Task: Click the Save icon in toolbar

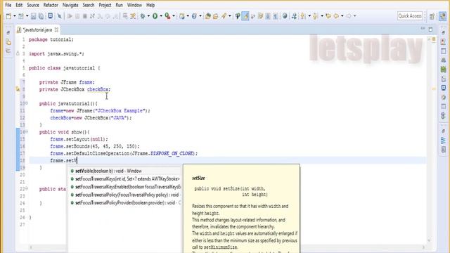Action: [33, 16]
